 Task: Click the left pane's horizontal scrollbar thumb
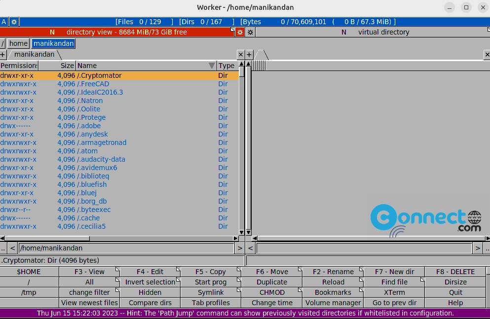click(47, 239)
